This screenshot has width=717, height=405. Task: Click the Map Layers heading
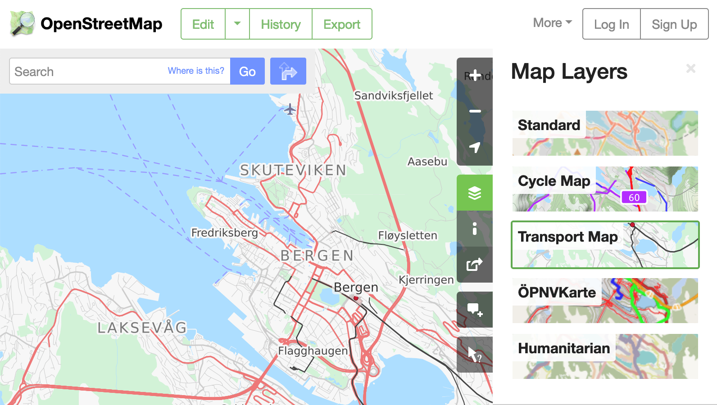point(569,72)
